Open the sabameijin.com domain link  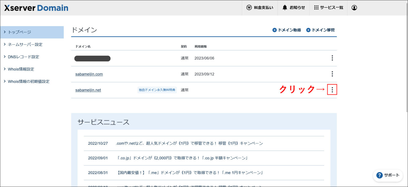pyautogui.click(x=89, y=74)
